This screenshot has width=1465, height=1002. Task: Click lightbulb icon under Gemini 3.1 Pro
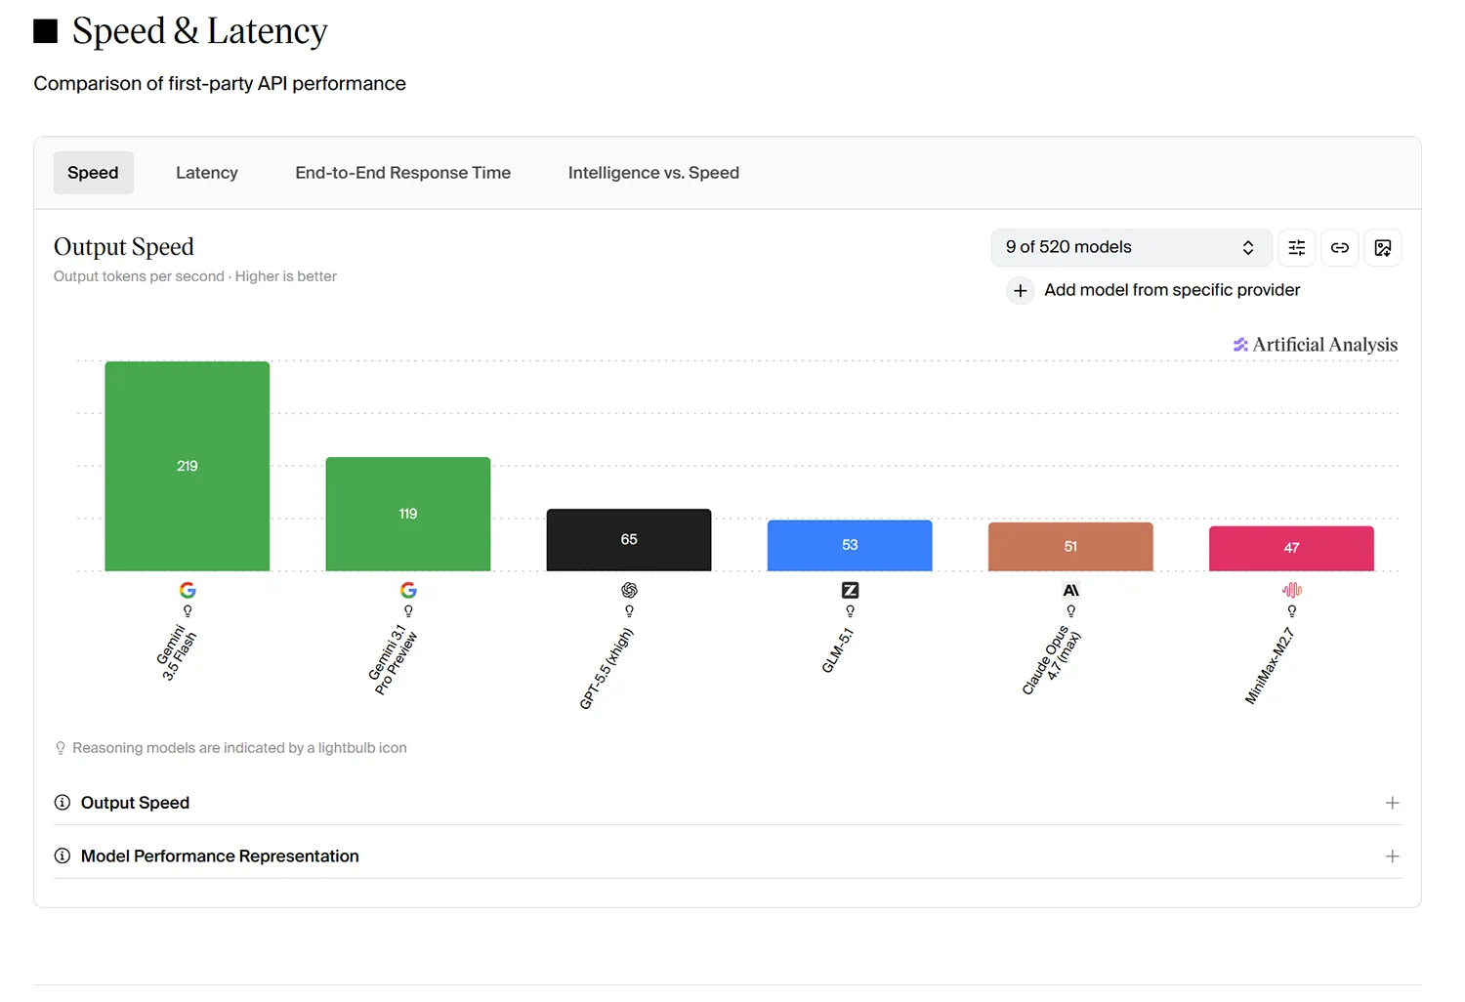click(408, 611)
